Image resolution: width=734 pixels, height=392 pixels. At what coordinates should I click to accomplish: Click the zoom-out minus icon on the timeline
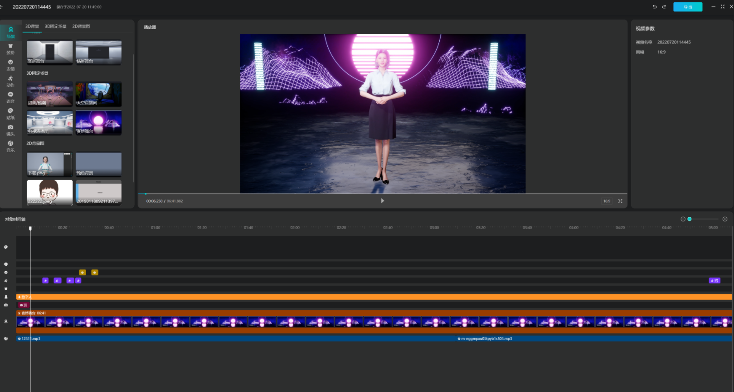point(683,219)
